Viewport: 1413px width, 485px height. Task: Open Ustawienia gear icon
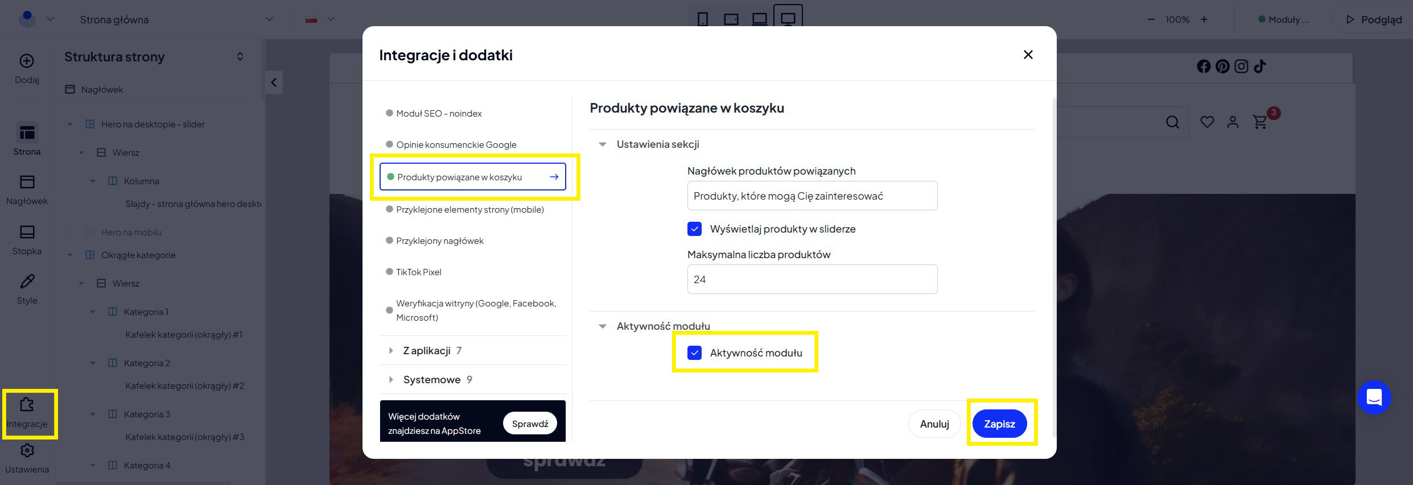coord(27,451)
